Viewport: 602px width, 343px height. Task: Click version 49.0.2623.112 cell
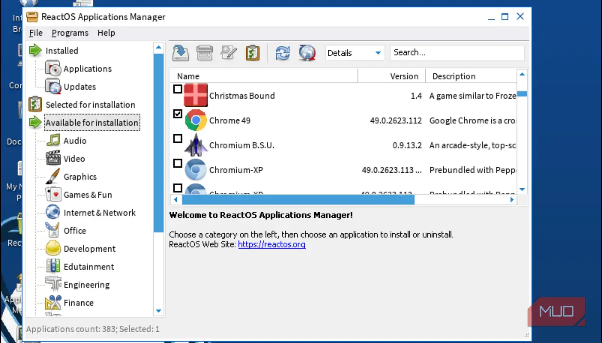coord(396,120)
